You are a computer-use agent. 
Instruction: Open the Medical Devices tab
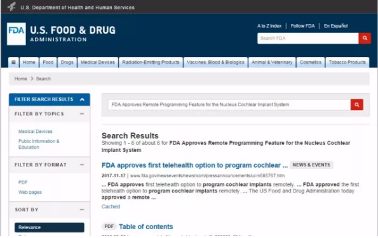(98, 63)
